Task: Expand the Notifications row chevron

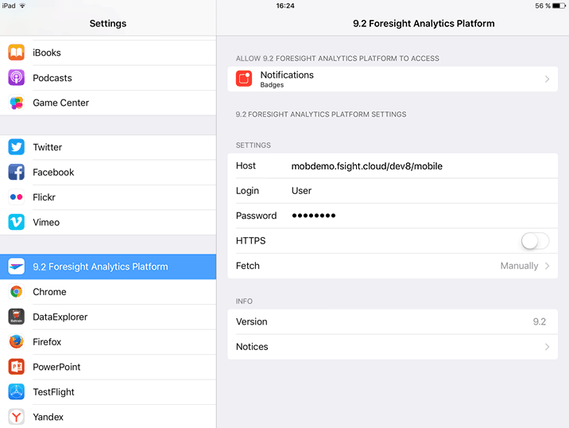Action: [547, 79]
